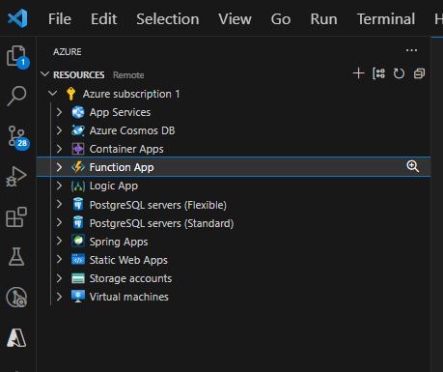The image size is (443, 372).
Task: Expand the App Services node
Action: pyautogui.click(x=59, y=112)
